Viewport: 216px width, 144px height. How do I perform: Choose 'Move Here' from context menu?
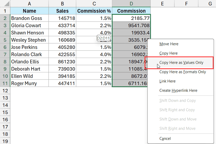(x=169, y=44)
